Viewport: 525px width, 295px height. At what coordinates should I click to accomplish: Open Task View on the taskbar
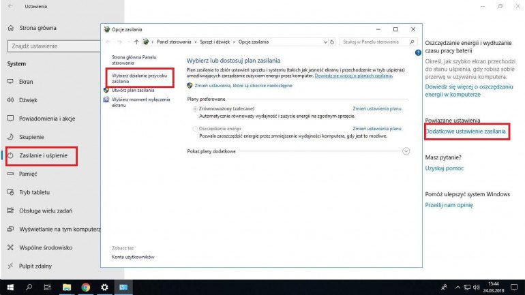(x=47, y=288)
